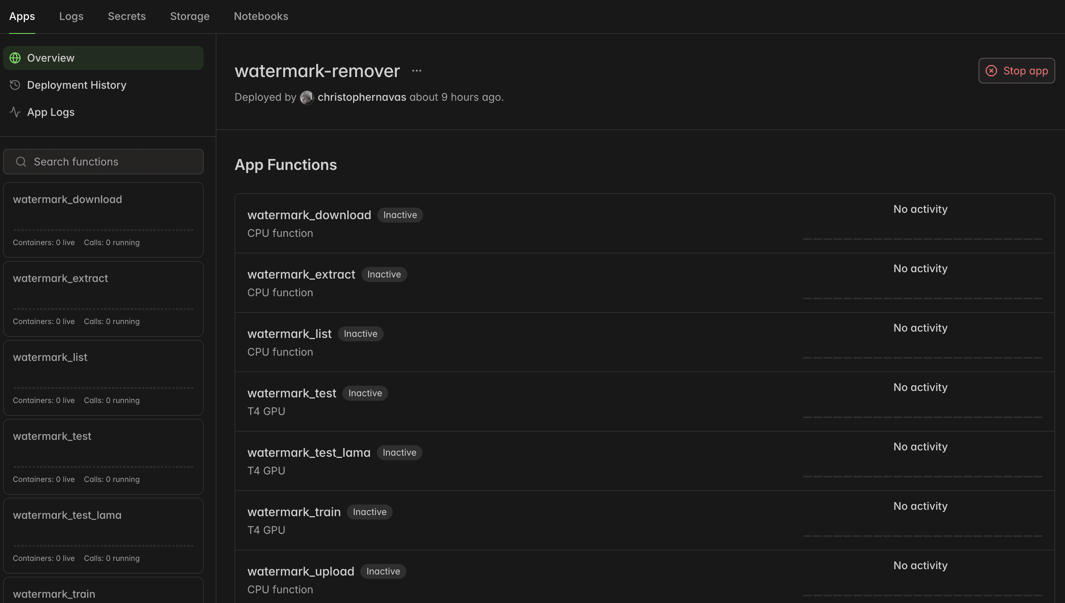Focus the Search functions field
1065x603 pixels.
[112, 162]
